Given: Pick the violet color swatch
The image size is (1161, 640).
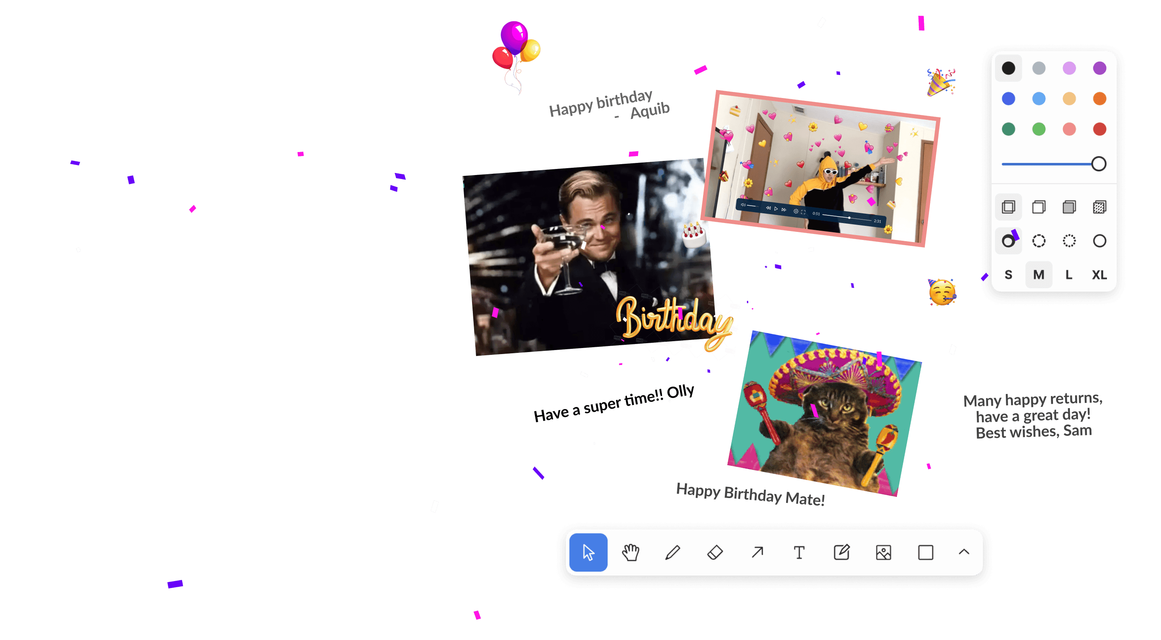Looking at the screenshot, I should (x=1099, y=68).
